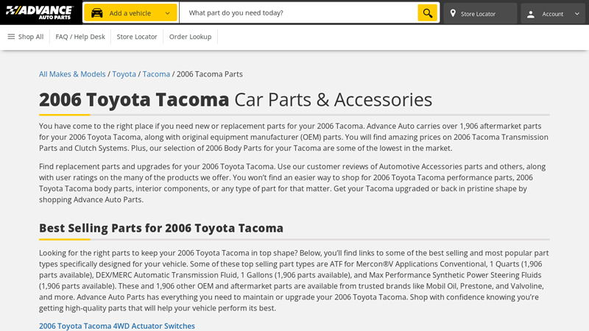This screenshot has height=331, width=589.
Task: Click Best Selling Parts for 2006 Toyota Tacoma heading
Action: (161, 228)
